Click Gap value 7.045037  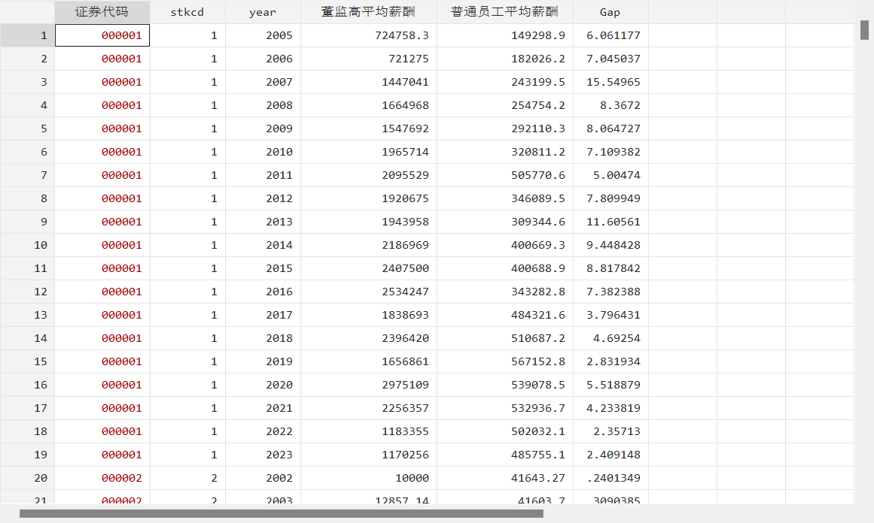pyautogui.click(x=611, y=59)
